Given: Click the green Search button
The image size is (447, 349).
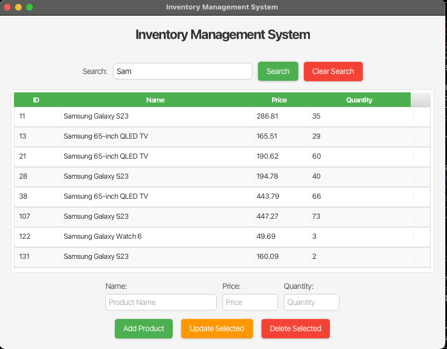Looking at the screenshot, I should [278, 71].
